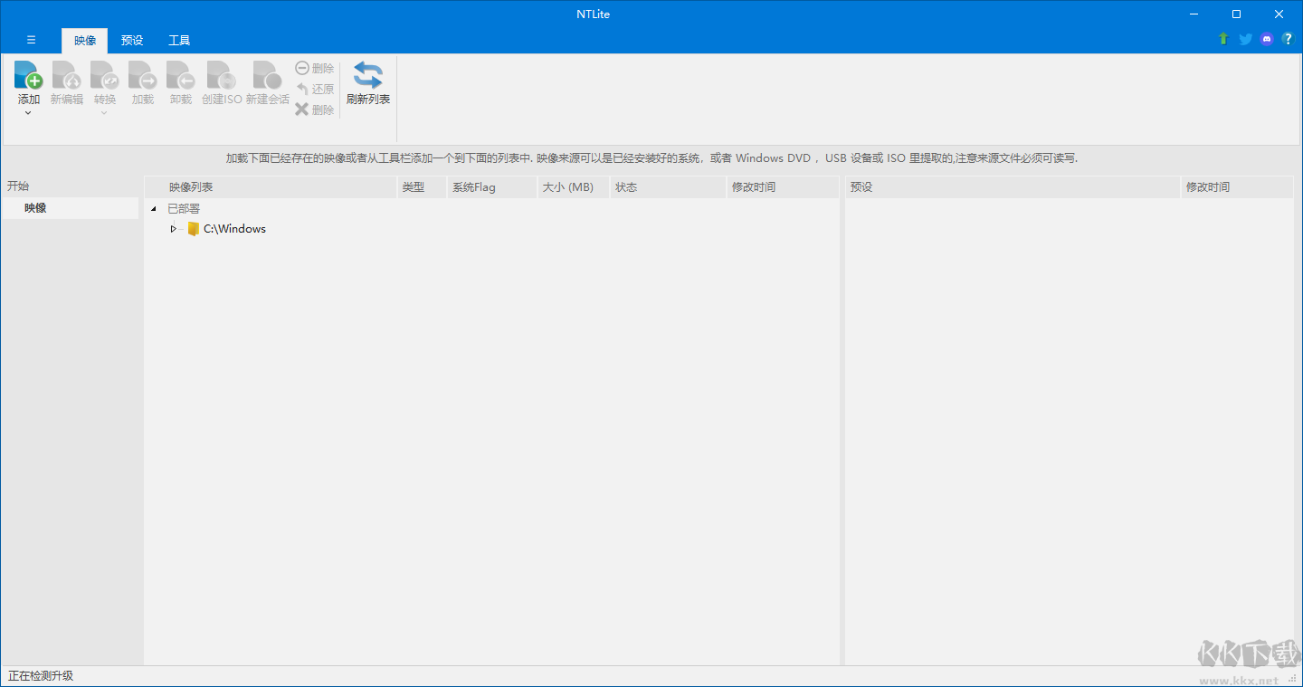Viewport: 1303px width, 687px height.
Task: Switch to the 工具 ribbon tab
Action: [x=179, y=41]
